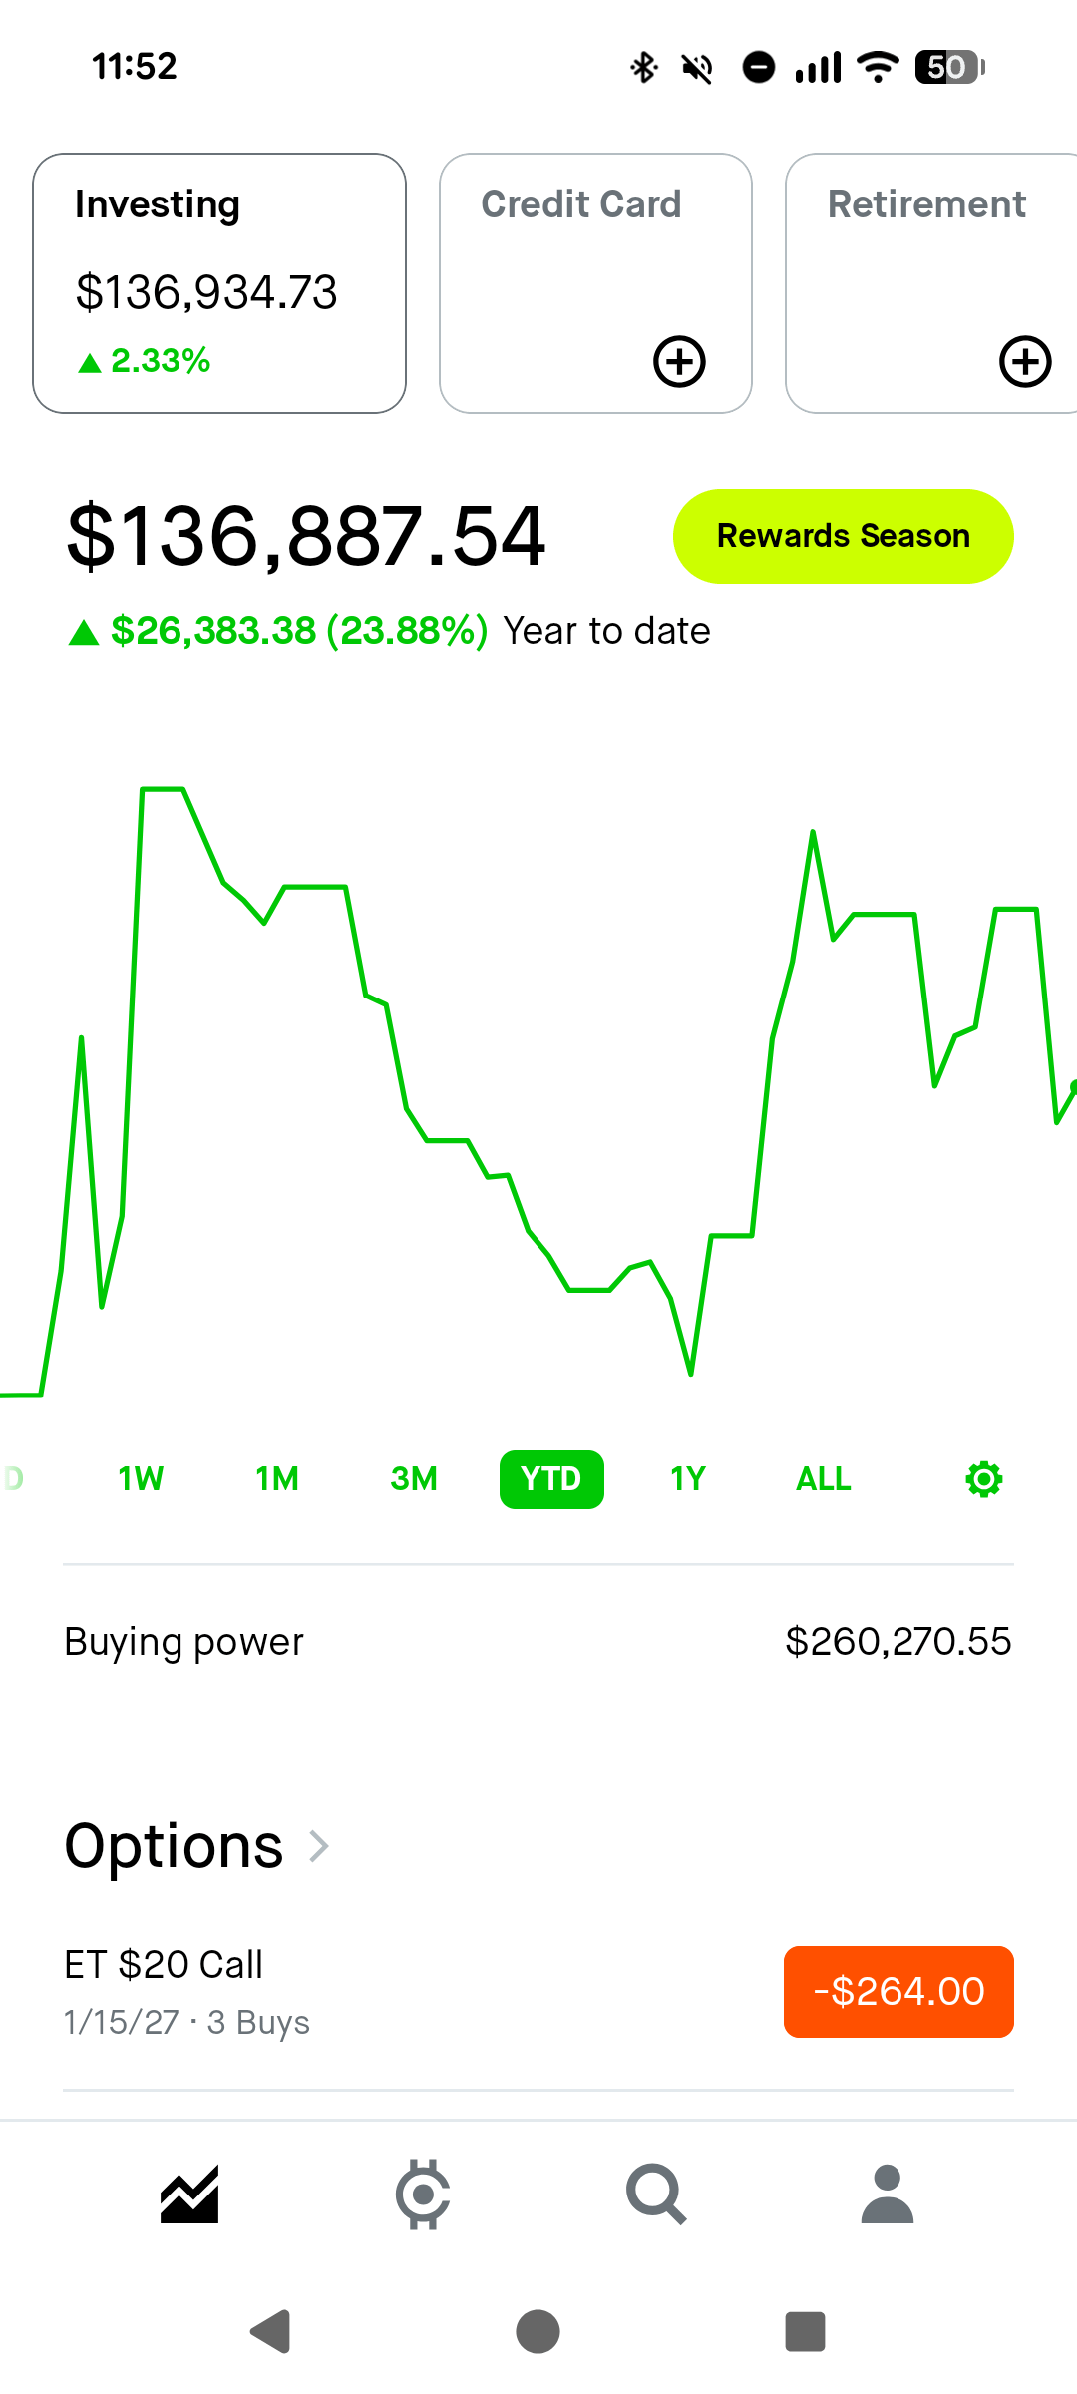The height and width of the screenshot is (2394, 1077).
Task: Open the account profile icon
Action: coord(887,2195)
